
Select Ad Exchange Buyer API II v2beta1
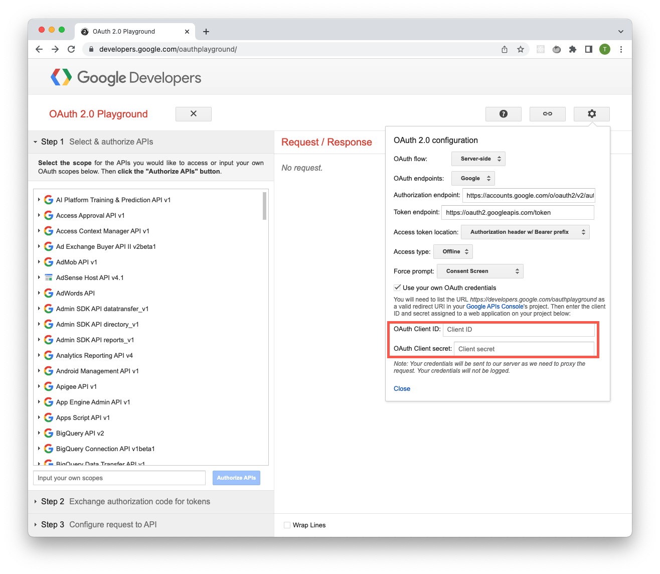click(x=106, y=246)
